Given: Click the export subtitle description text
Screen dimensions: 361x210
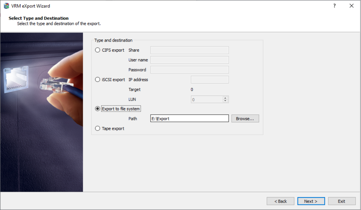Looking at the screenshot, I should click(59, 23).
